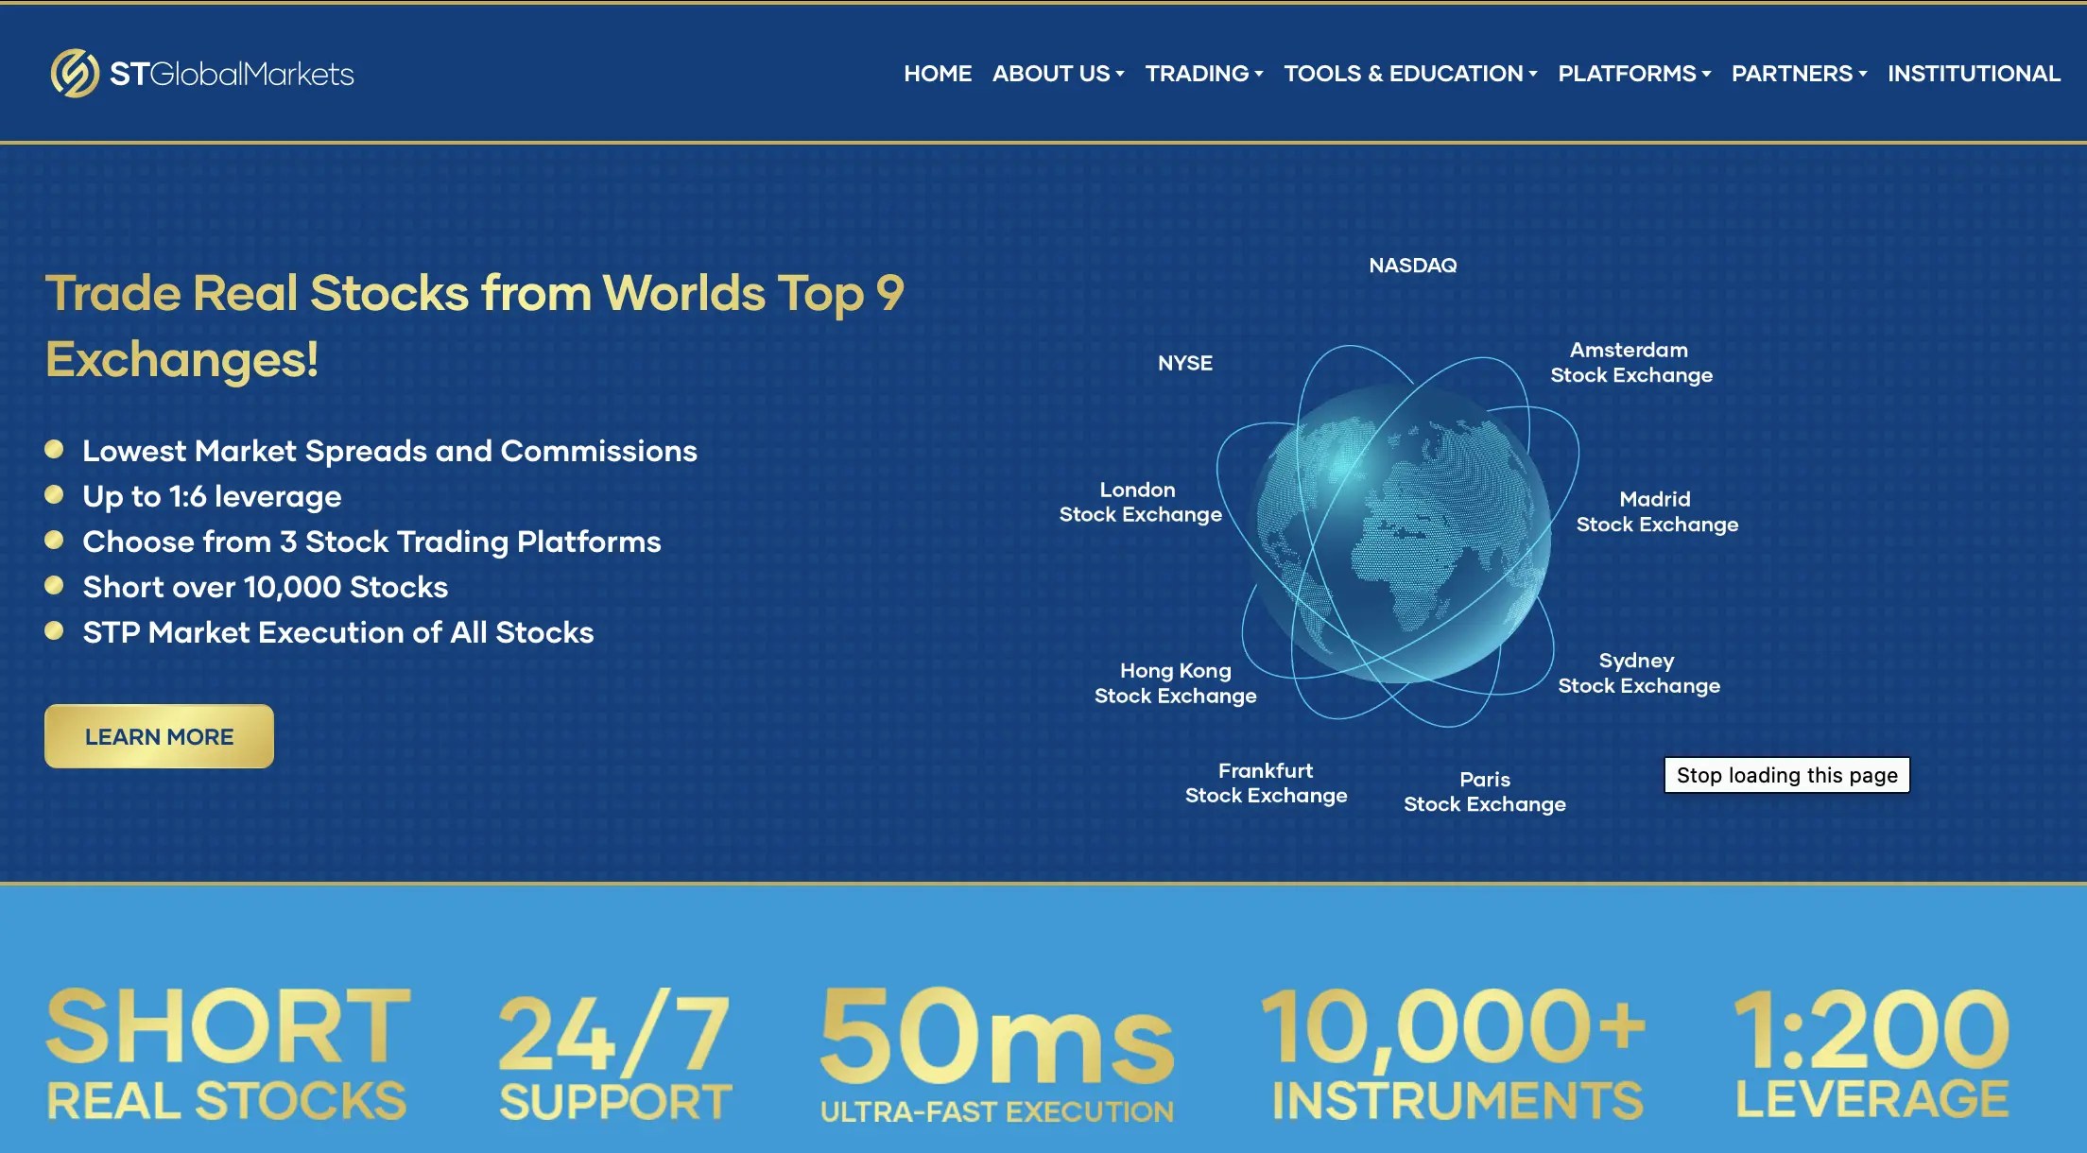Select the NASDAQ label on the globe
This screenshot has width=2087, height=1153.
pyautogui.click(x=1412, y=266)
